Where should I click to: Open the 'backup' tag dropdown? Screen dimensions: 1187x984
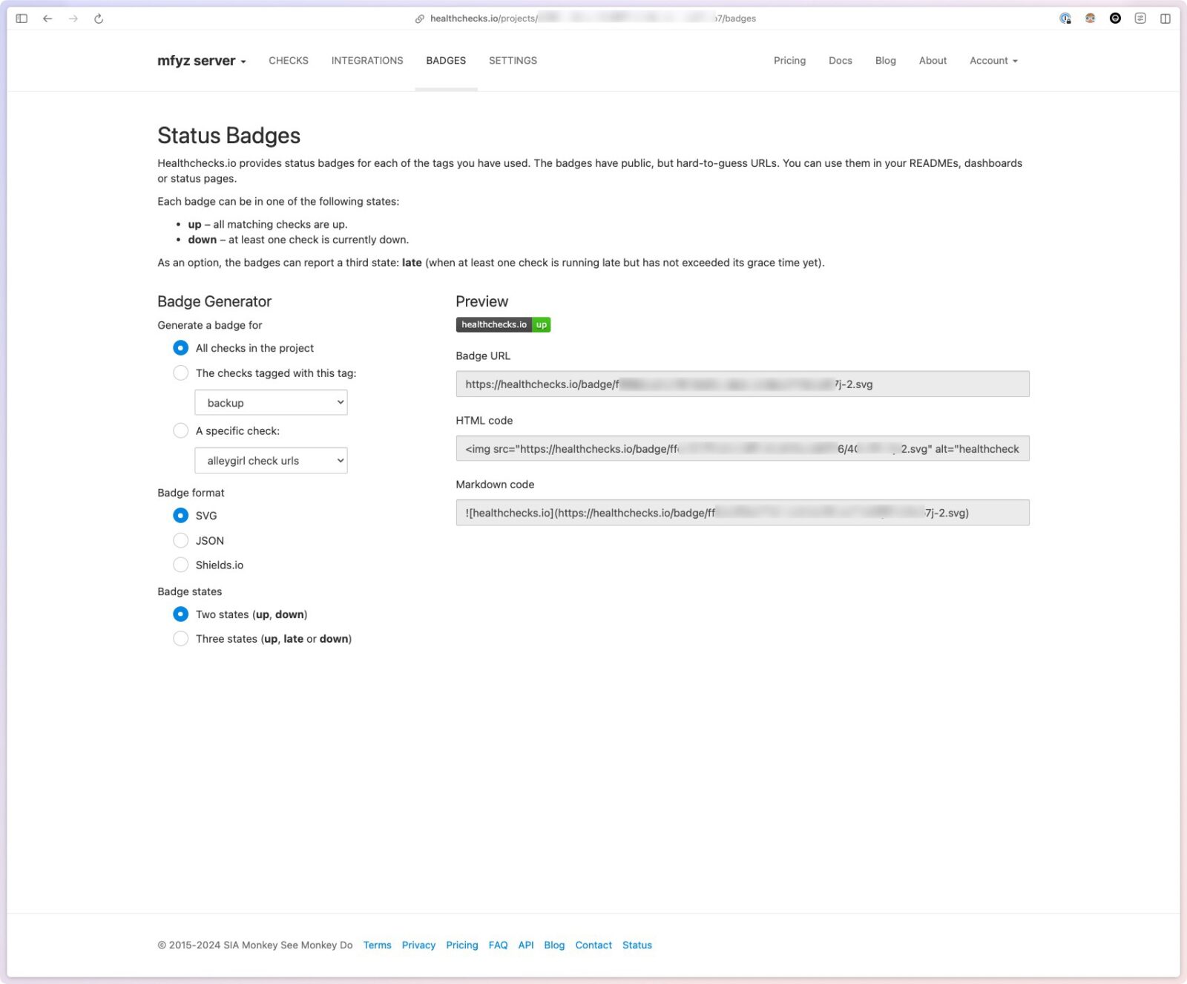click(271, 403)
